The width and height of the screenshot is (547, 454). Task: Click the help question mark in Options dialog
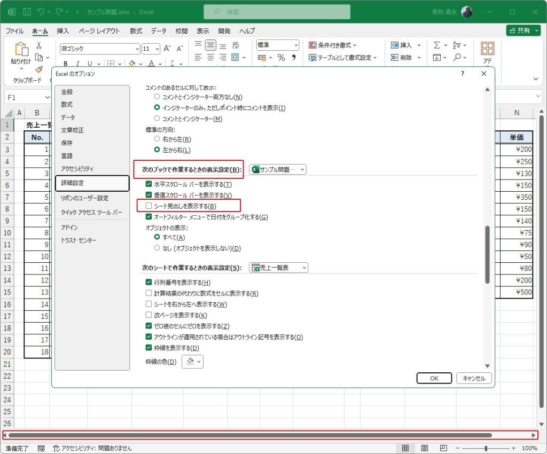click(x=463, y=74)
